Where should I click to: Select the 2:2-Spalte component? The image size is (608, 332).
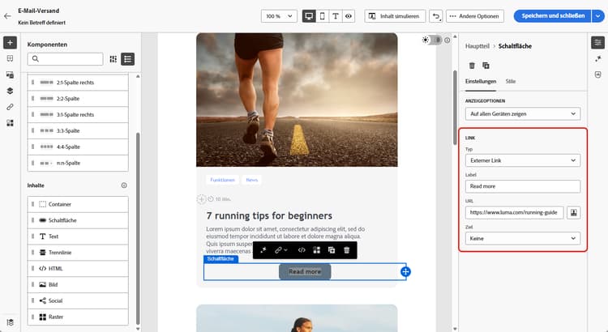(78, 99)
